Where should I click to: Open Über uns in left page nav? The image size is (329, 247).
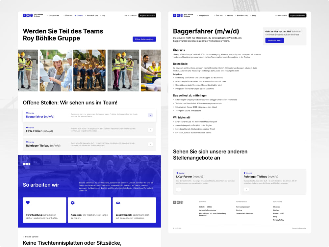tap(69, 15)
